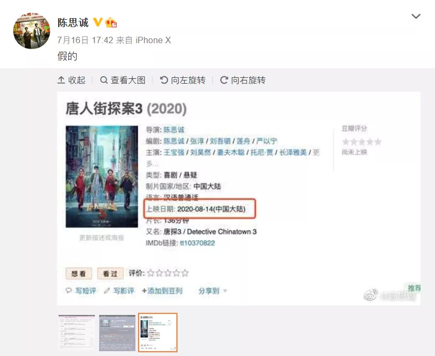The image size is (435, 356).
Task: Open the 陈思诚 username link
Action: pos(73,22)
